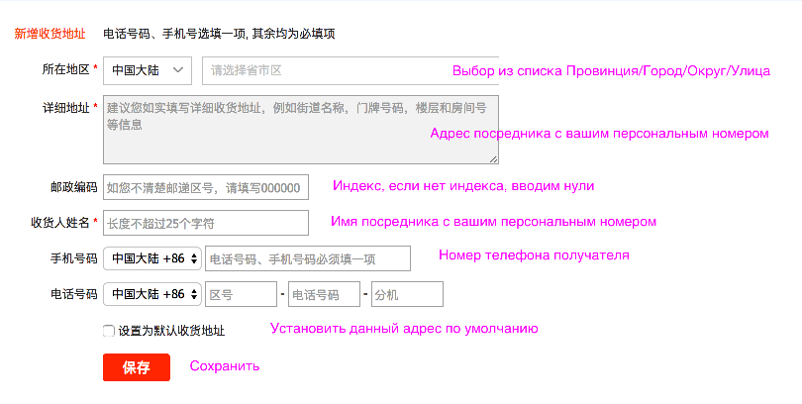Enable the 设置为默认收货地址 checkbox
The width and height of the screenshot is (802, 404).
tap(109, 331)
